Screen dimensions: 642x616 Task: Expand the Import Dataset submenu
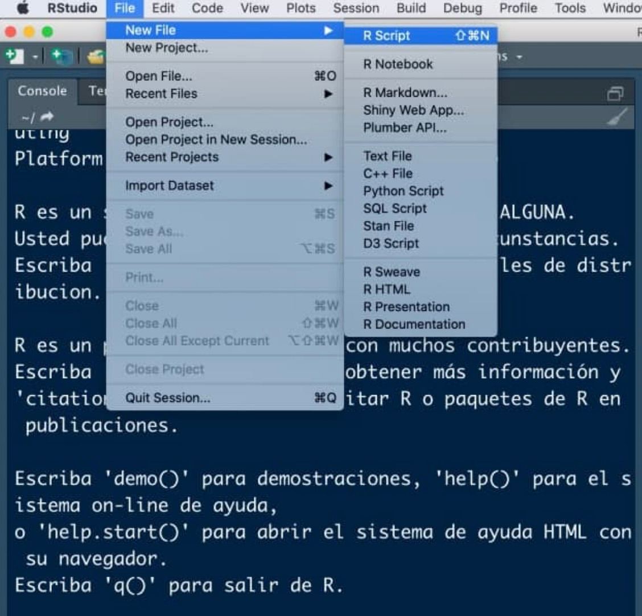pos(328,186)
